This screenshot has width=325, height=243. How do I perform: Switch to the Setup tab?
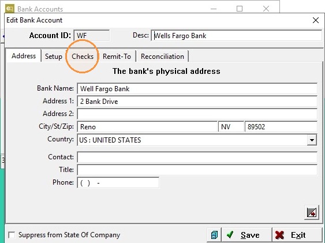[x=54, y=57]
